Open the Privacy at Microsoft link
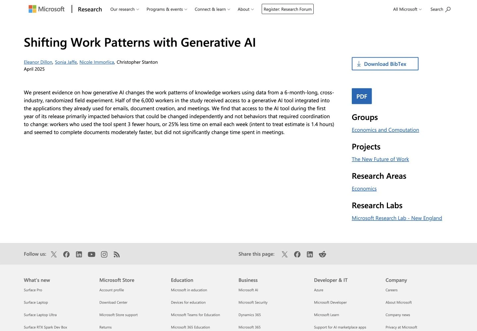This screenshot has height=331, width=477. (x=401, y=327)
